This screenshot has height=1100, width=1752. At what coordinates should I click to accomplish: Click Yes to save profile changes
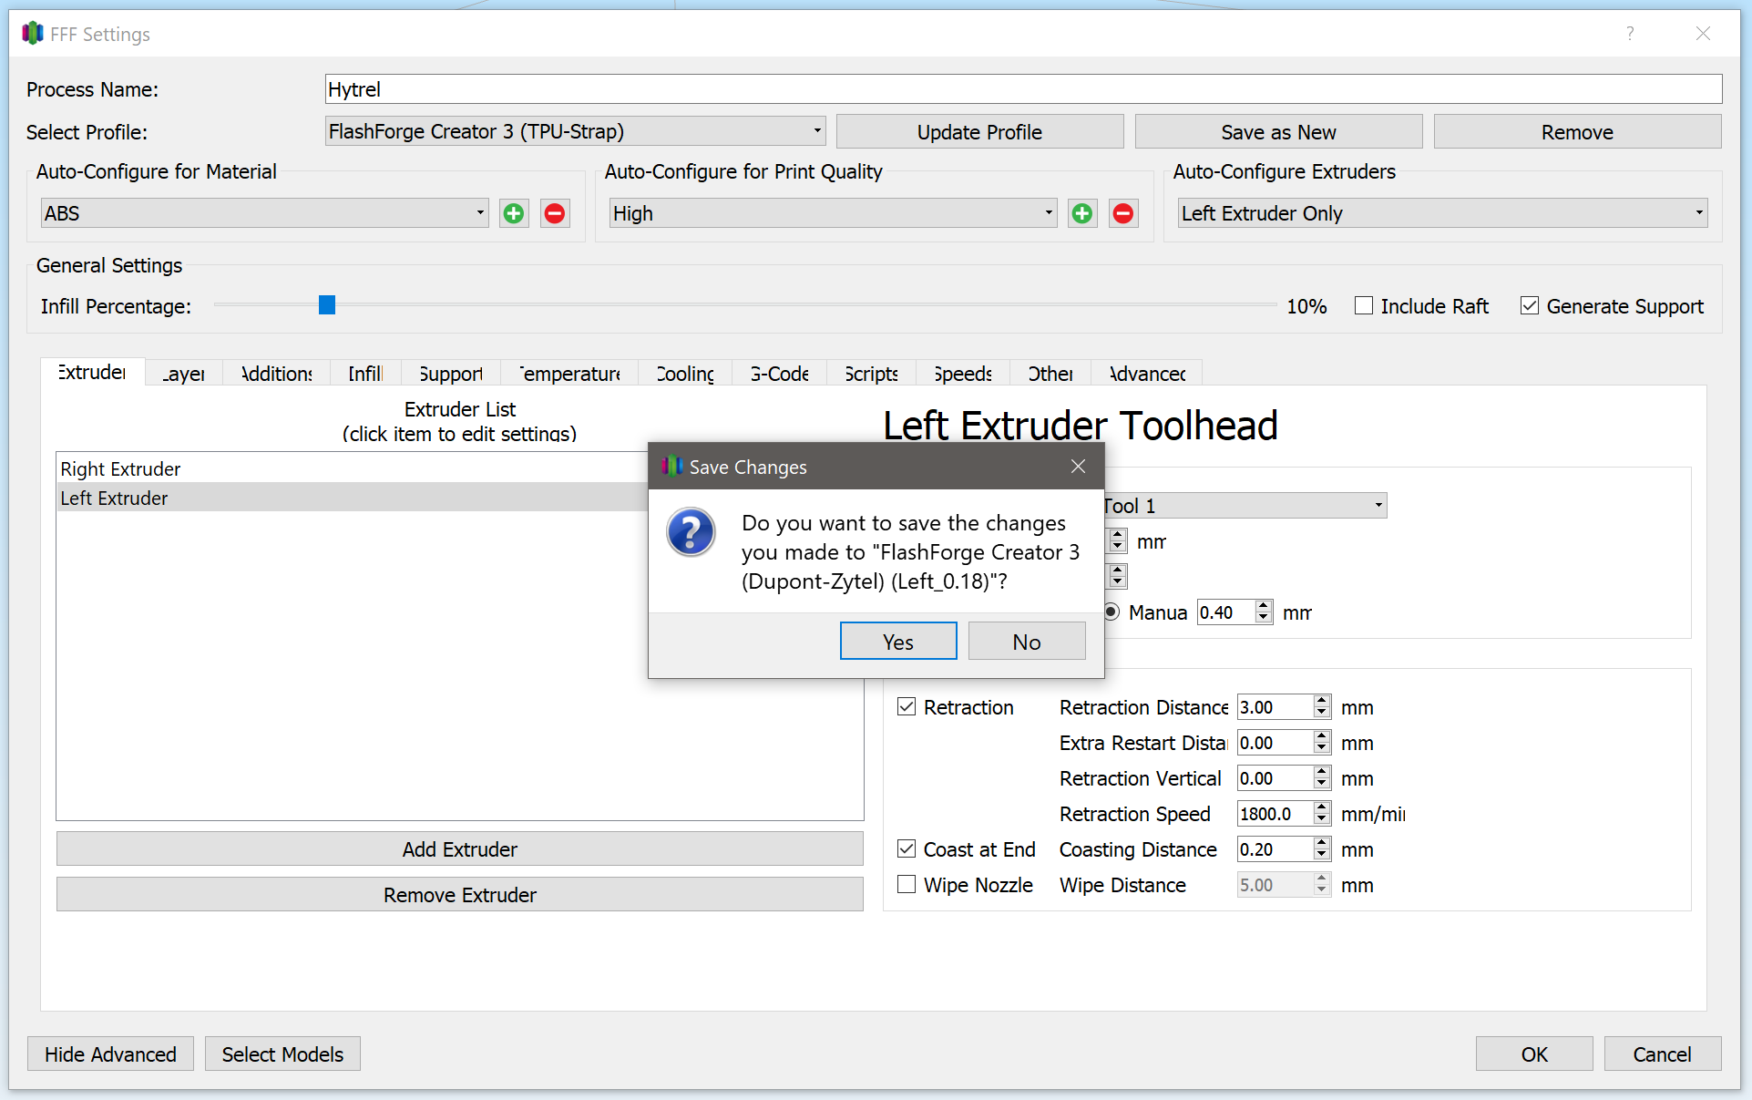point(898,642)
